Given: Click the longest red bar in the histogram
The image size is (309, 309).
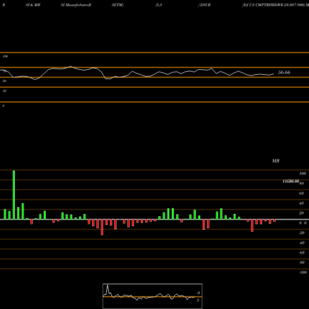Looking at the screenshot, I should 102,227.
